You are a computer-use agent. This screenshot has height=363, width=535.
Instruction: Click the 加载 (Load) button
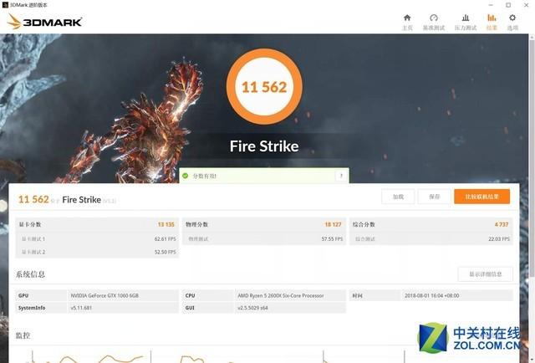[398, 197]
